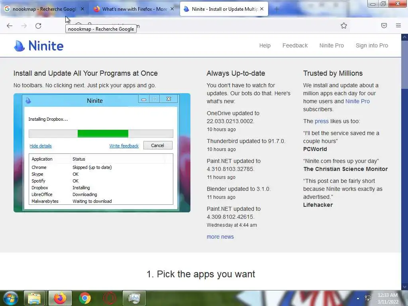408x306 pixels.
Task: Click the Ninite logo in the page header
Action: (39, 46)
